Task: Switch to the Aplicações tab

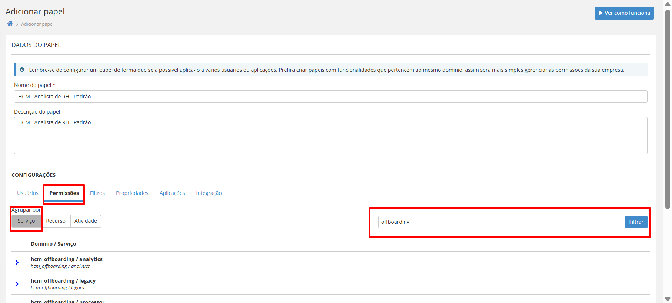Action: pos(172,193)
